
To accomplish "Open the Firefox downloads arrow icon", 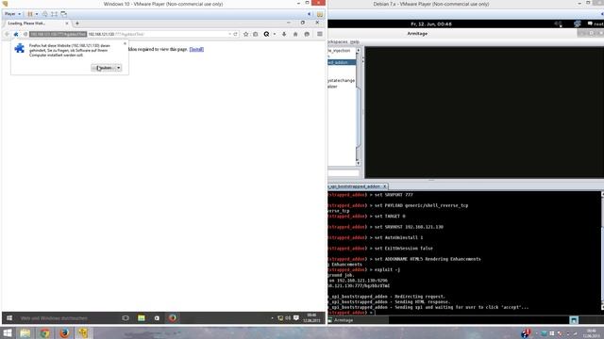I will pyautogui.click(x=284, y=34).
